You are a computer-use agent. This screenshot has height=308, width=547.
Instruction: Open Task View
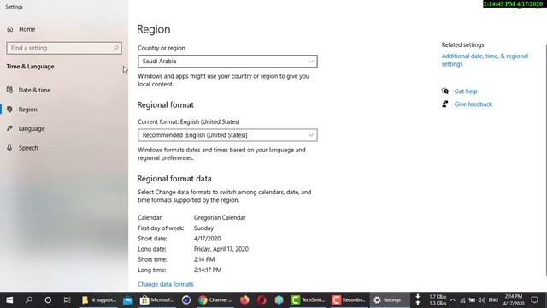(x=67, y=300)
